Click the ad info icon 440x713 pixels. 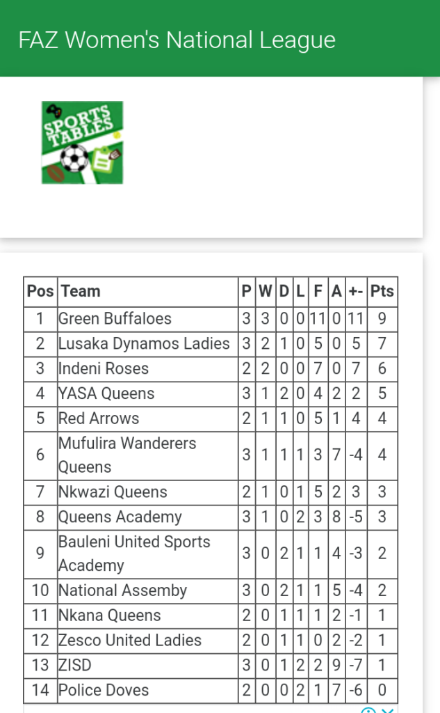click(x=368, y=710)
